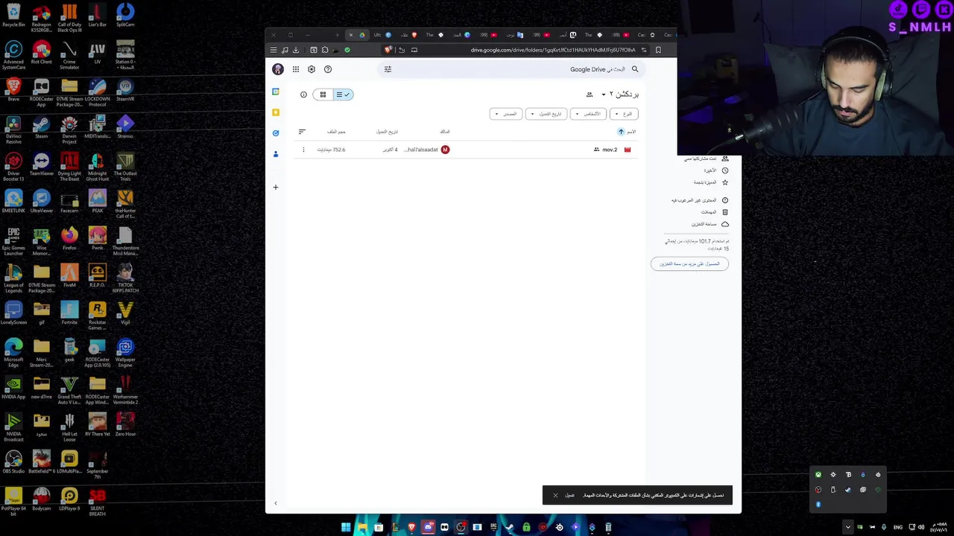The image size is (954, 536).
Task: Open Firefox desktop shortcut
Action: (69, 239)
